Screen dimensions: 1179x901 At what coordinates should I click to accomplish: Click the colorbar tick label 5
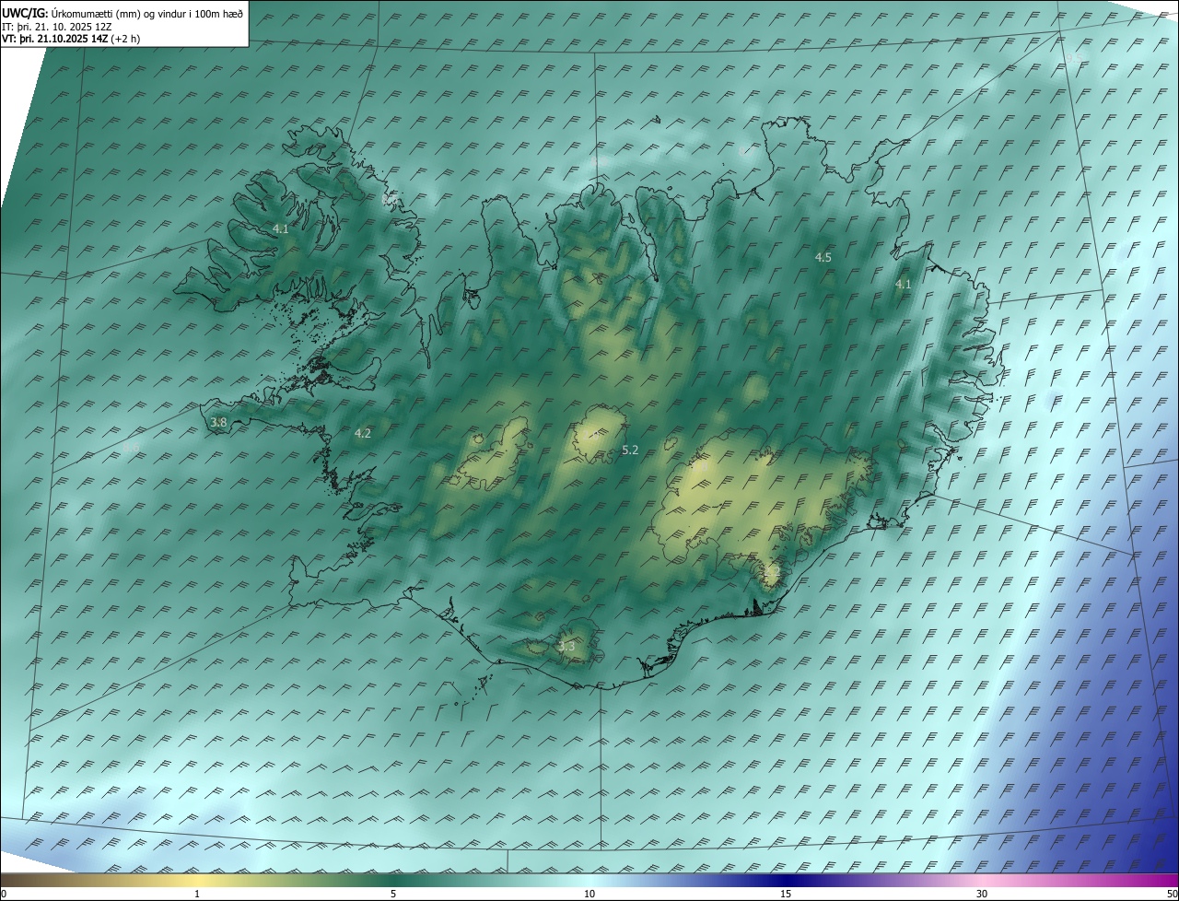(x=393, y=894)
